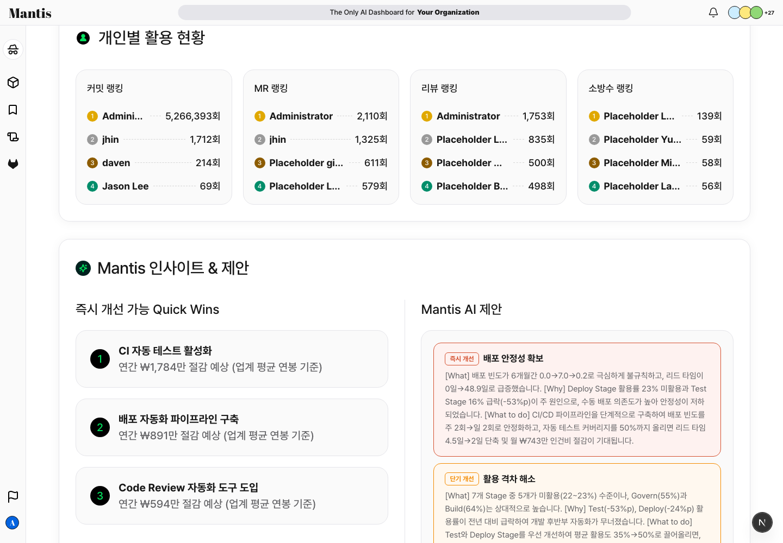
Task: Click the 연간 ₩891만 절감 예상 text
Action: point(170,435)
